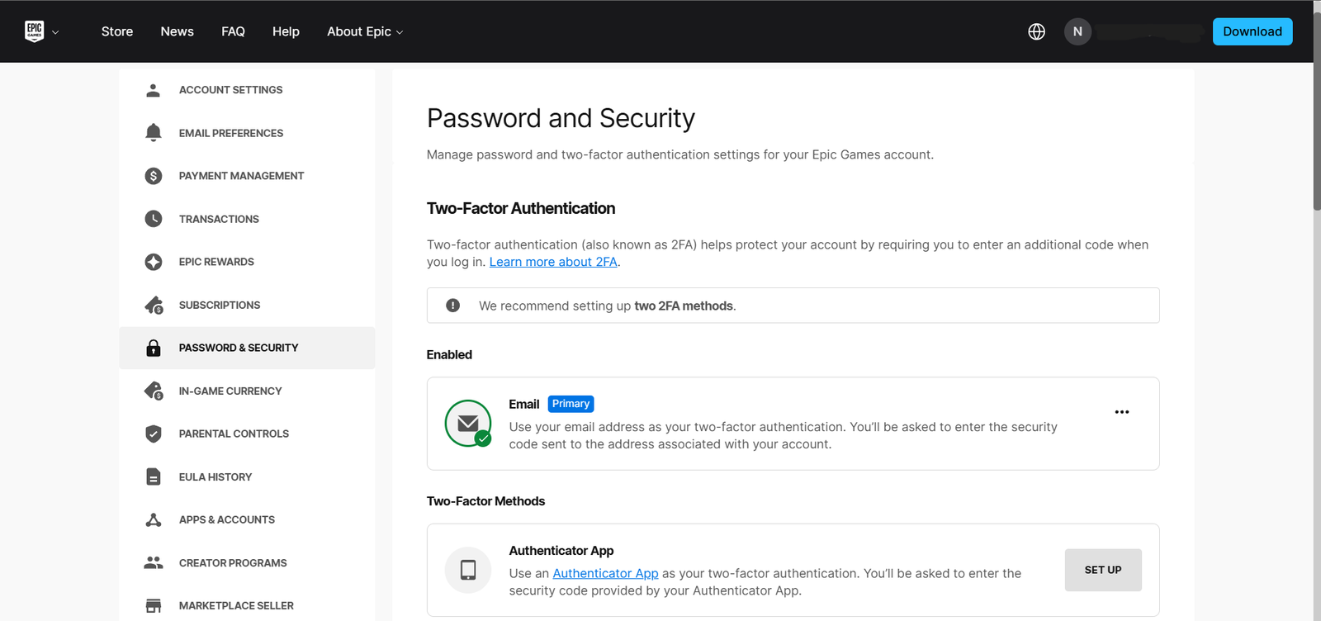Select Subscriptions in the sidebar
Image resolution: width=1321 pixels, height=621 pixels.
pyautogui.click(x=220, y=305)
